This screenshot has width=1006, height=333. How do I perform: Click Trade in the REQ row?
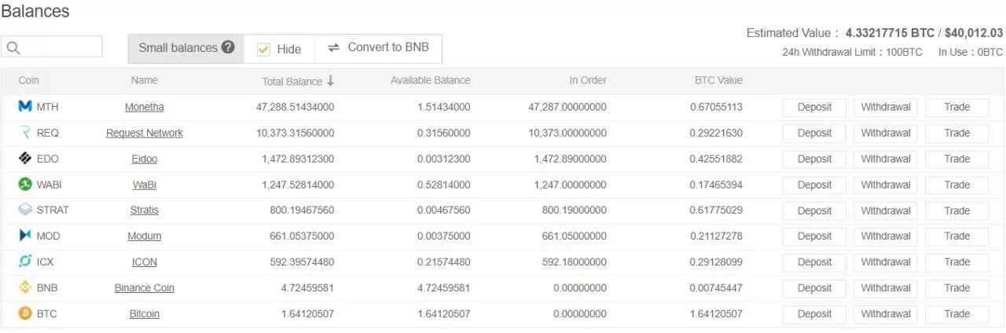coord(957,134)
